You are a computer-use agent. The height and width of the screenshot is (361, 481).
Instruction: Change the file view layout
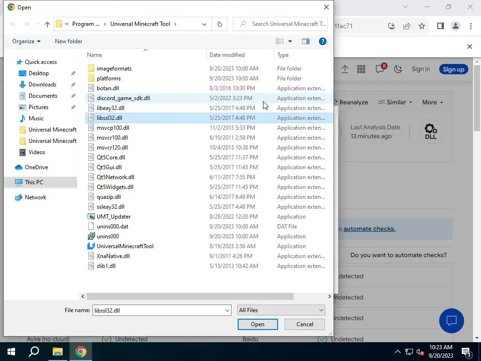click(x=280, y=41)
